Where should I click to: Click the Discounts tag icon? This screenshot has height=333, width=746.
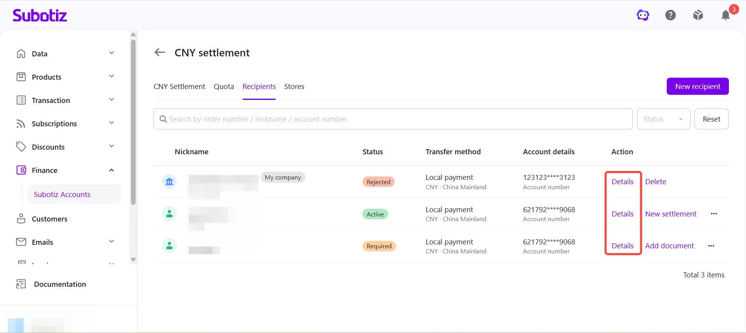tap(21, 147)
